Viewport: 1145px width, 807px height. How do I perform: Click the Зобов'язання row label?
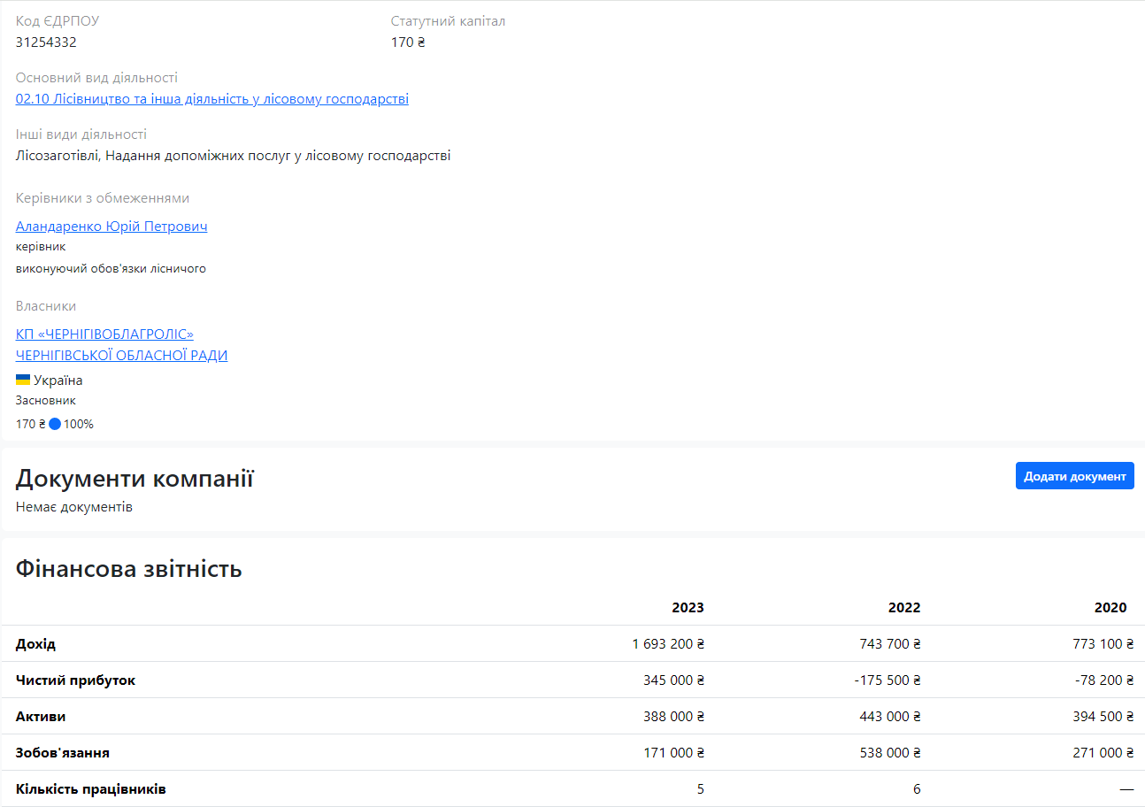click(x=63, y=752)
